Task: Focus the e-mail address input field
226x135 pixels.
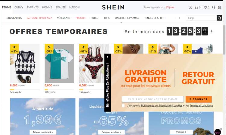Action: point(153,99)
